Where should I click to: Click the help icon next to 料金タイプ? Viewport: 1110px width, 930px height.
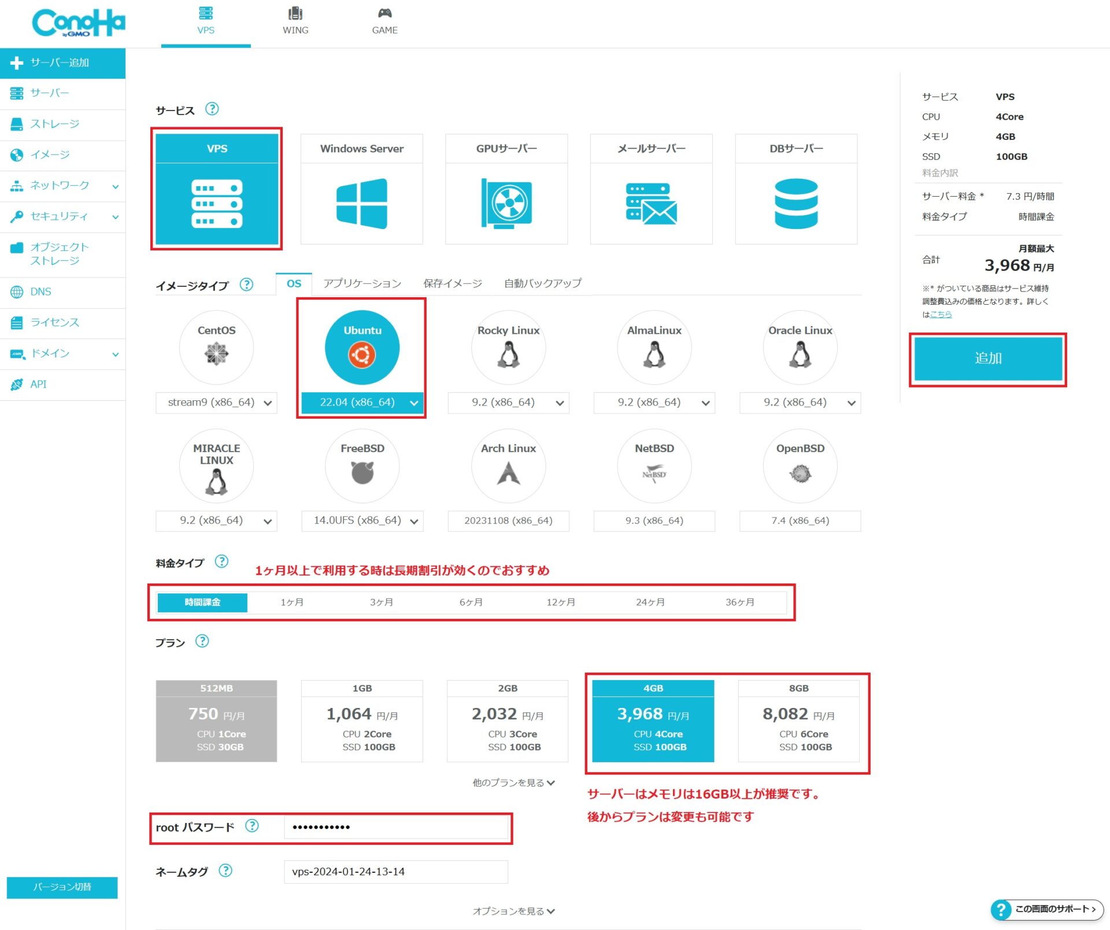[221, 561]
